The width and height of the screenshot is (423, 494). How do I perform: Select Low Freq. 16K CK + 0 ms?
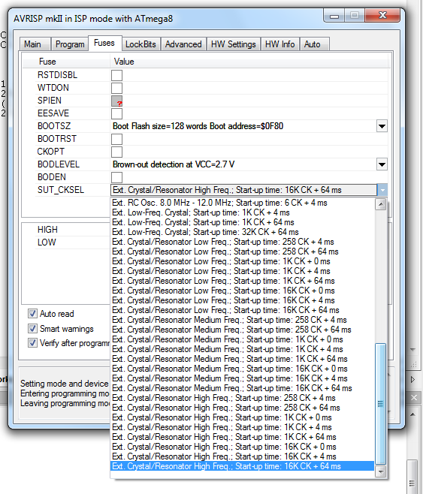243,291
